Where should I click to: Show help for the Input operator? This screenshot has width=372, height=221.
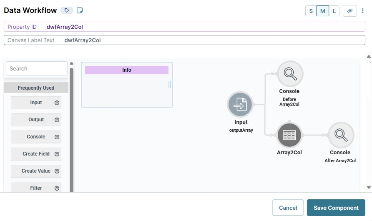click(57, 103)
